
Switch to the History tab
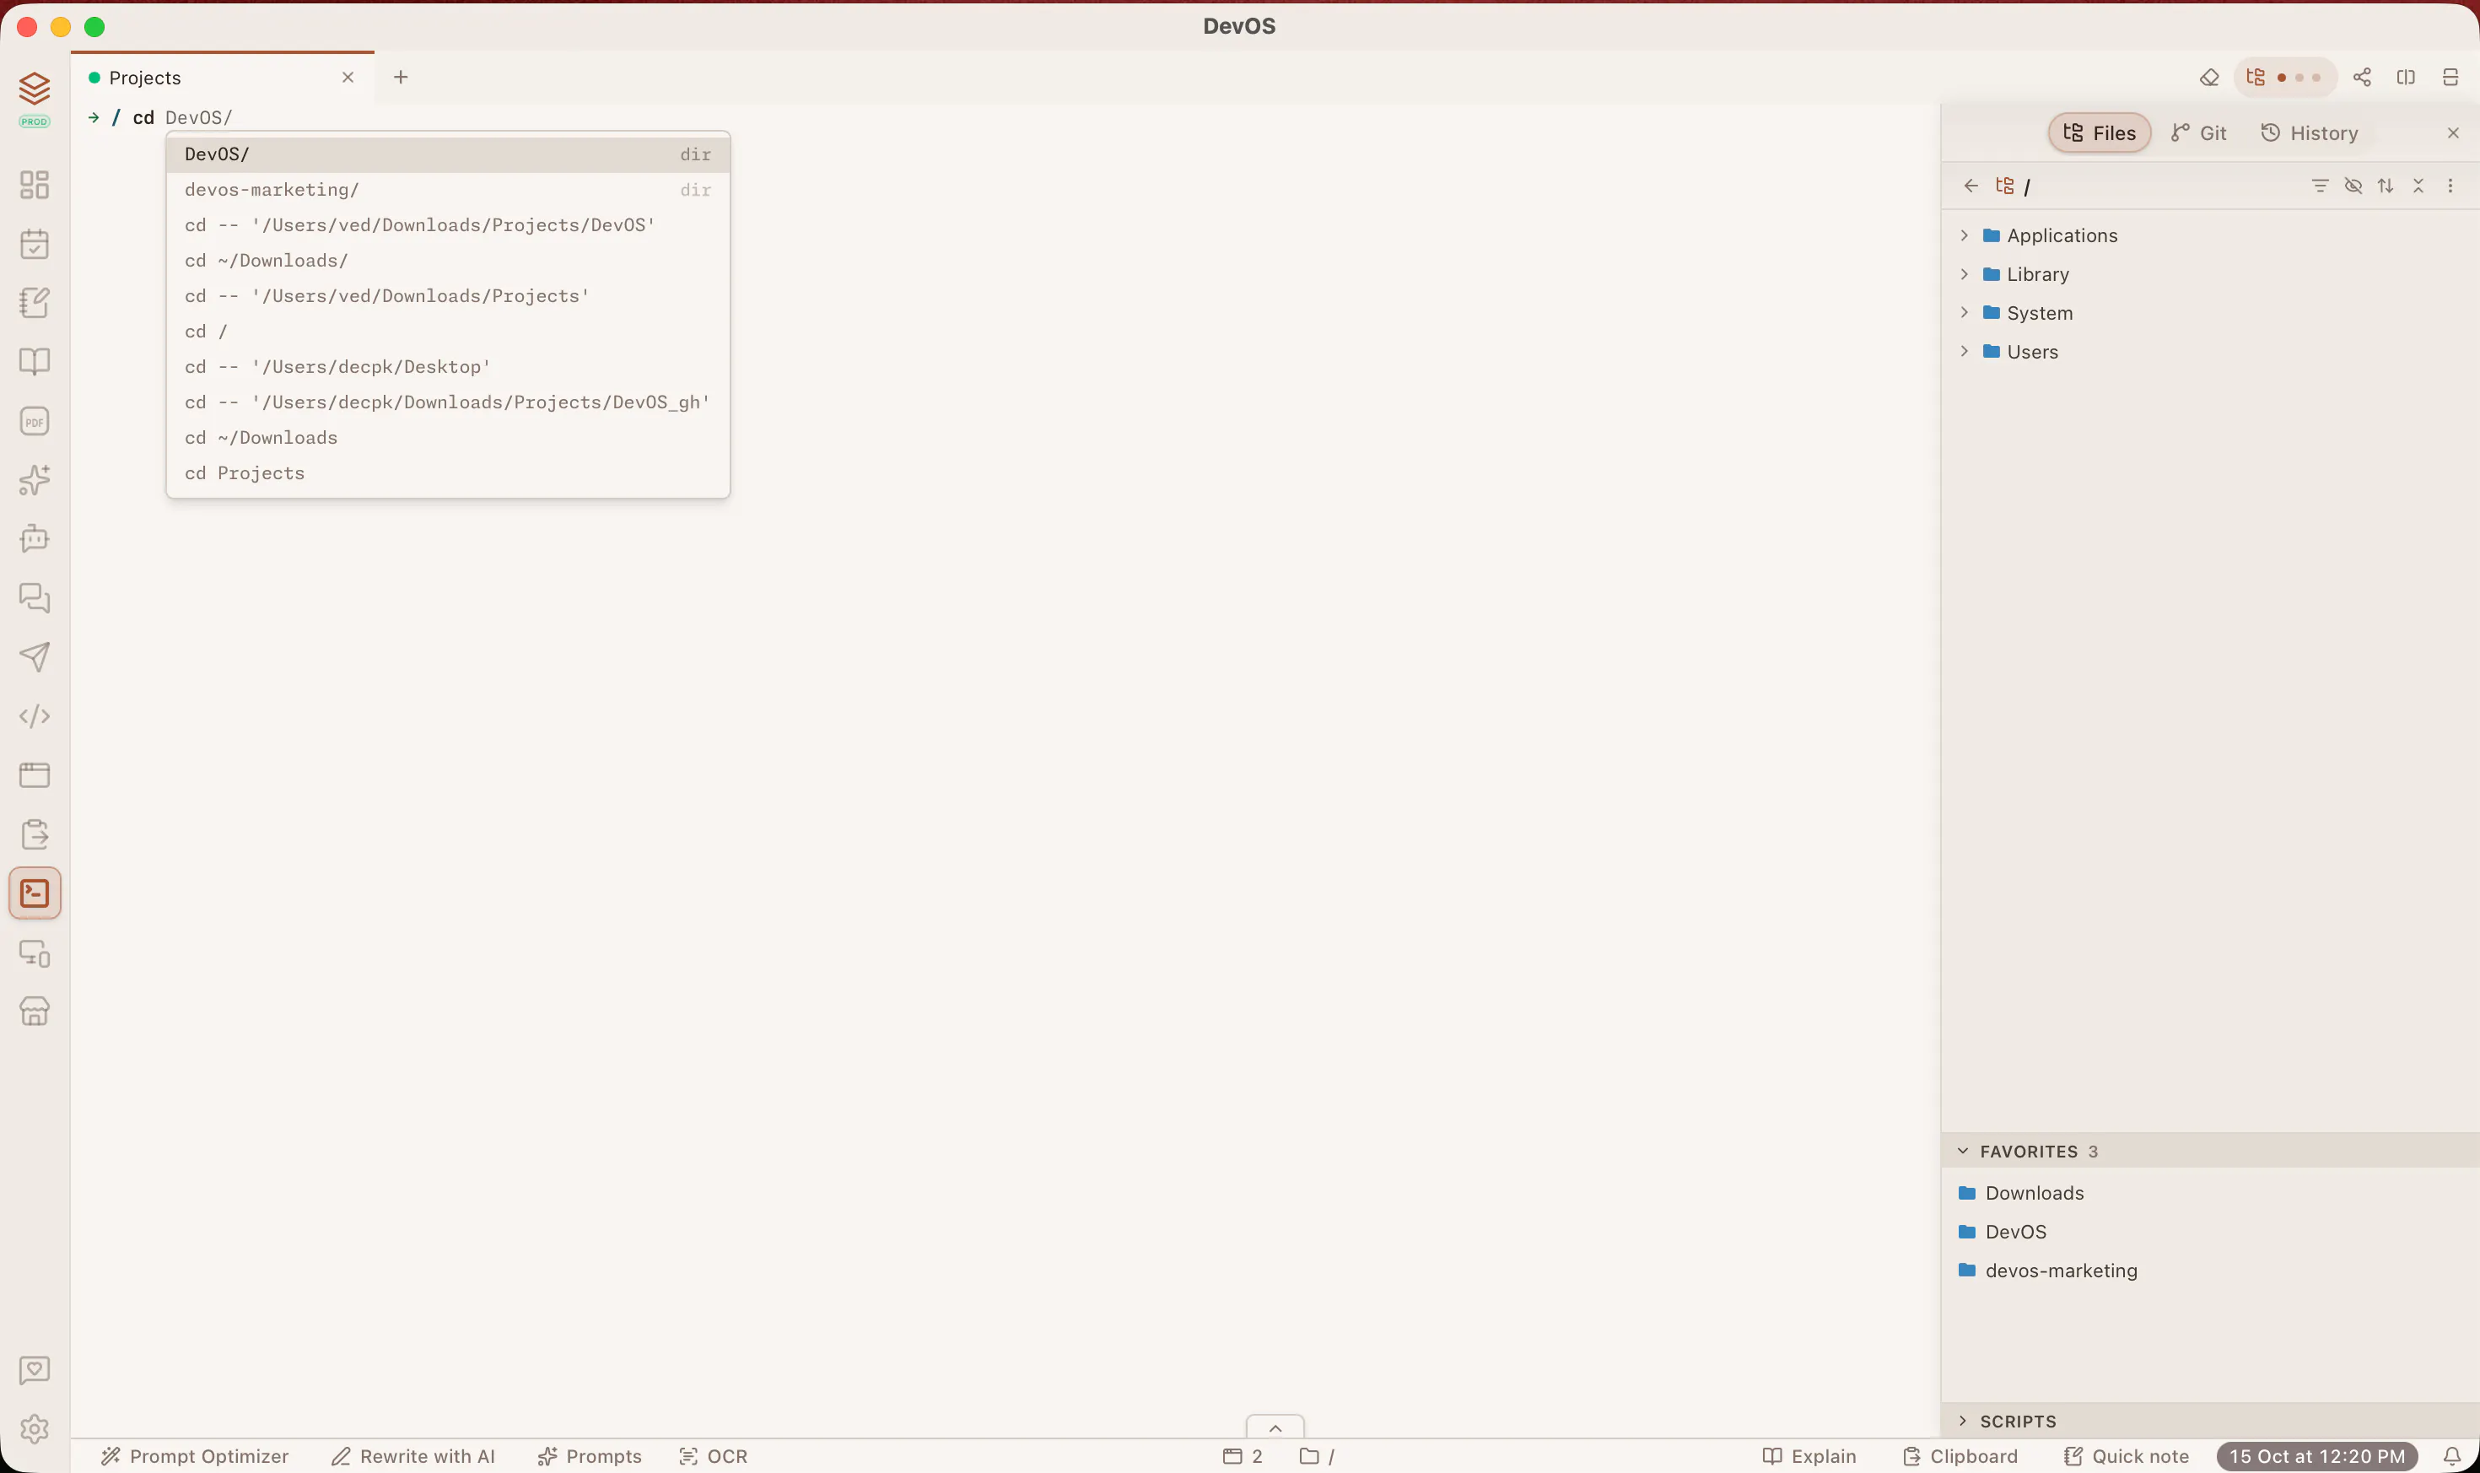coord(2310,133)
